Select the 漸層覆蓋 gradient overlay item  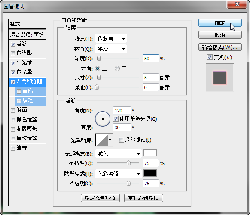(x=27, y=129)
